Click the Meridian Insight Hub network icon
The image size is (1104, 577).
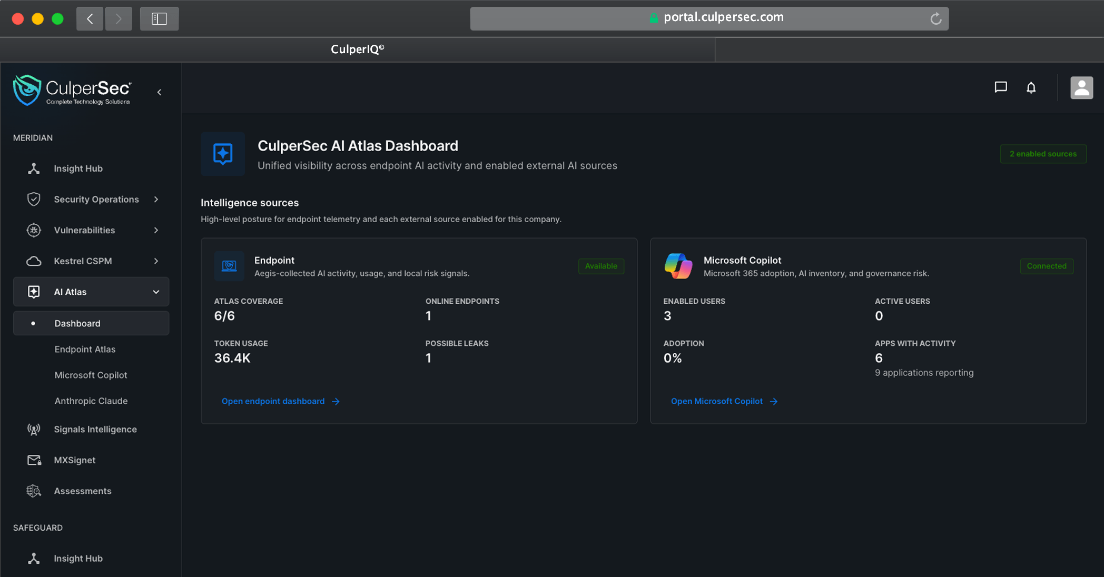(34, 168)
